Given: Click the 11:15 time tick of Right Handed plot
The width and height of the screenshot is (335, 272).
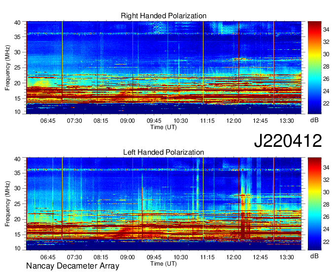Looking at the screenshot, I should pyautogui.click(x=207, y=121).
